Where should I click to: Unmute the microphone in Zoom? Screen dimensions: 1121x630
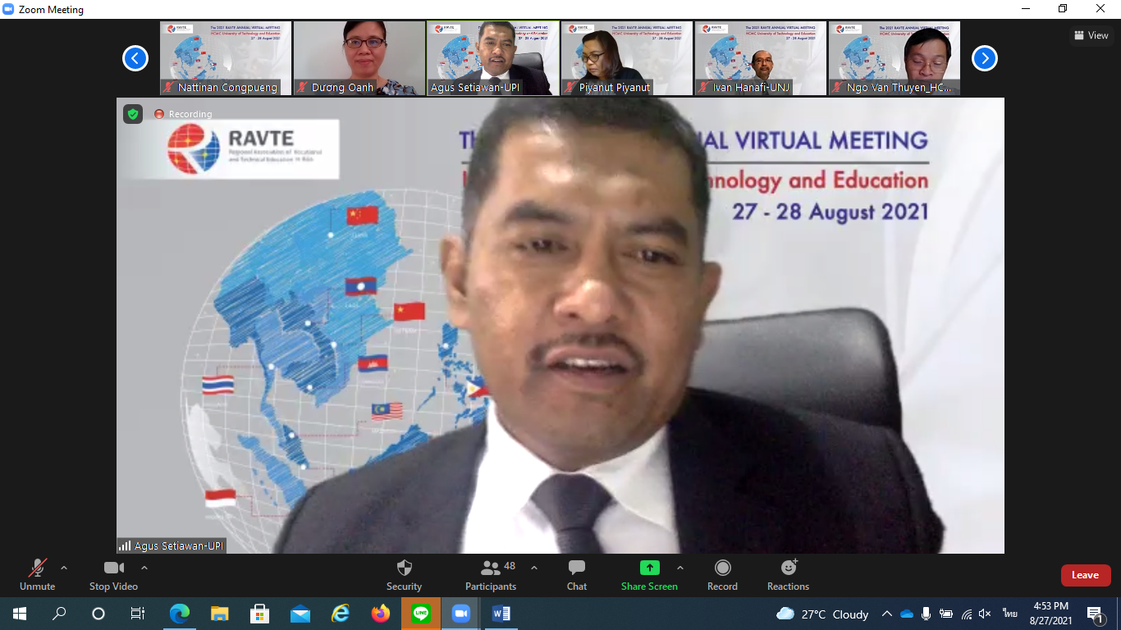[37, 575]
